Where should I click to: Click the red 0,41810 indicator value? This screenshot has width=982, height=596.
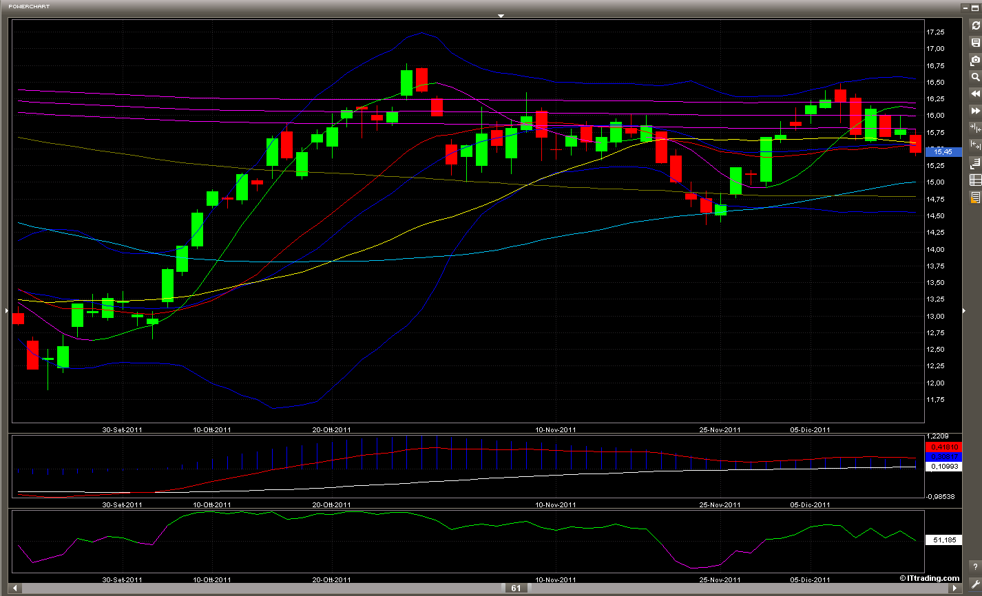pyautogui.click(x=944, y=447)
